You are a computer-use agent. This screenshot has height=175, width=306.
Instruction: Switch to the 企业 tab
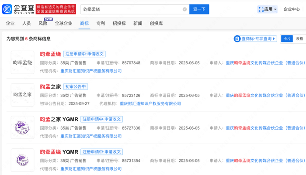click(x=10, y=24)
